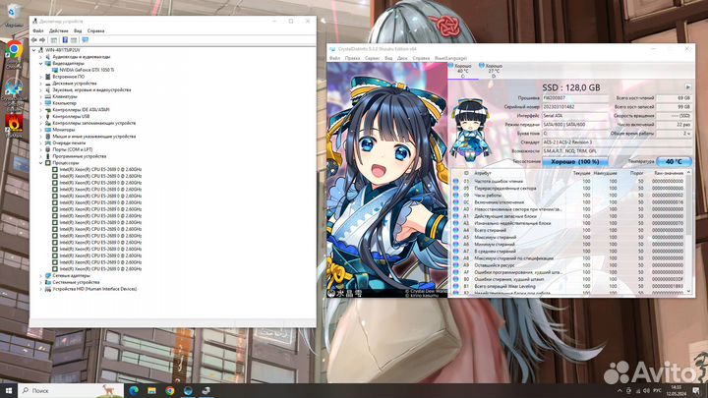Click the taskbar Поиск search box

pyautogui.click(x=71, y=391)
